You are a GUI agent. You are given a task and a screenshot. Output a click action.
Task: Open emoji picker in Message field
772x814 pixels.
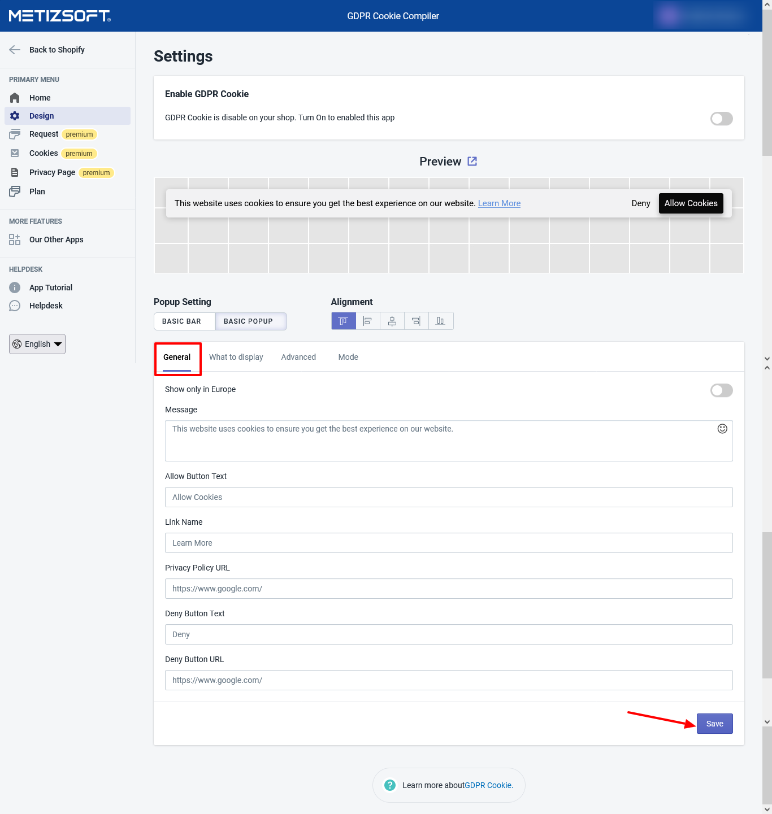[722, 429]
